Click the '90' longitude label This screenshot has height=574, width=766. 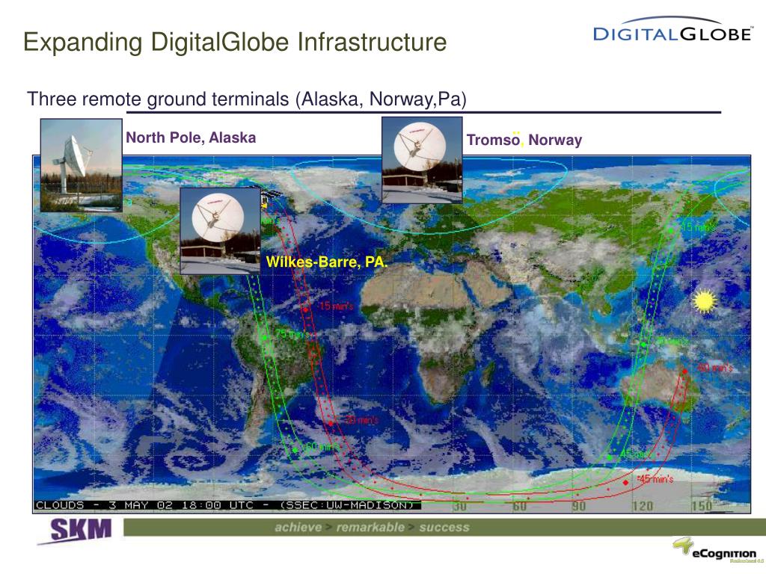(x=578, y=506)
